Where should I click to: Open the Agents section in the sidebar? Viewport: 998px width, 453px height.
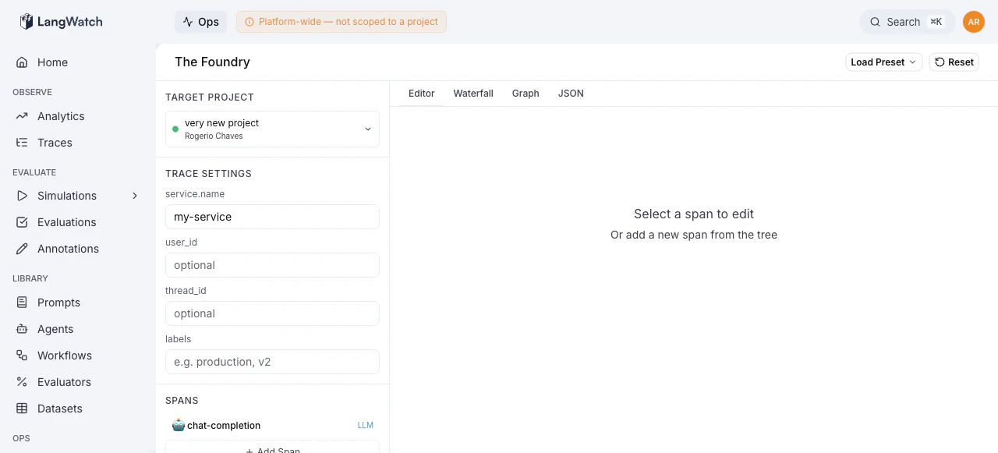[55, 329]
